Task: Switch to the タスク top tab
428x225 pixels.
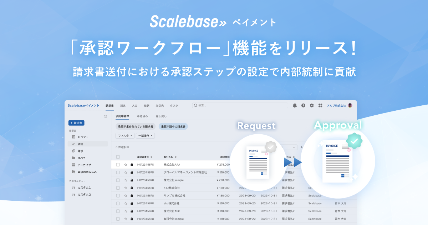Action: click(174, 106)
